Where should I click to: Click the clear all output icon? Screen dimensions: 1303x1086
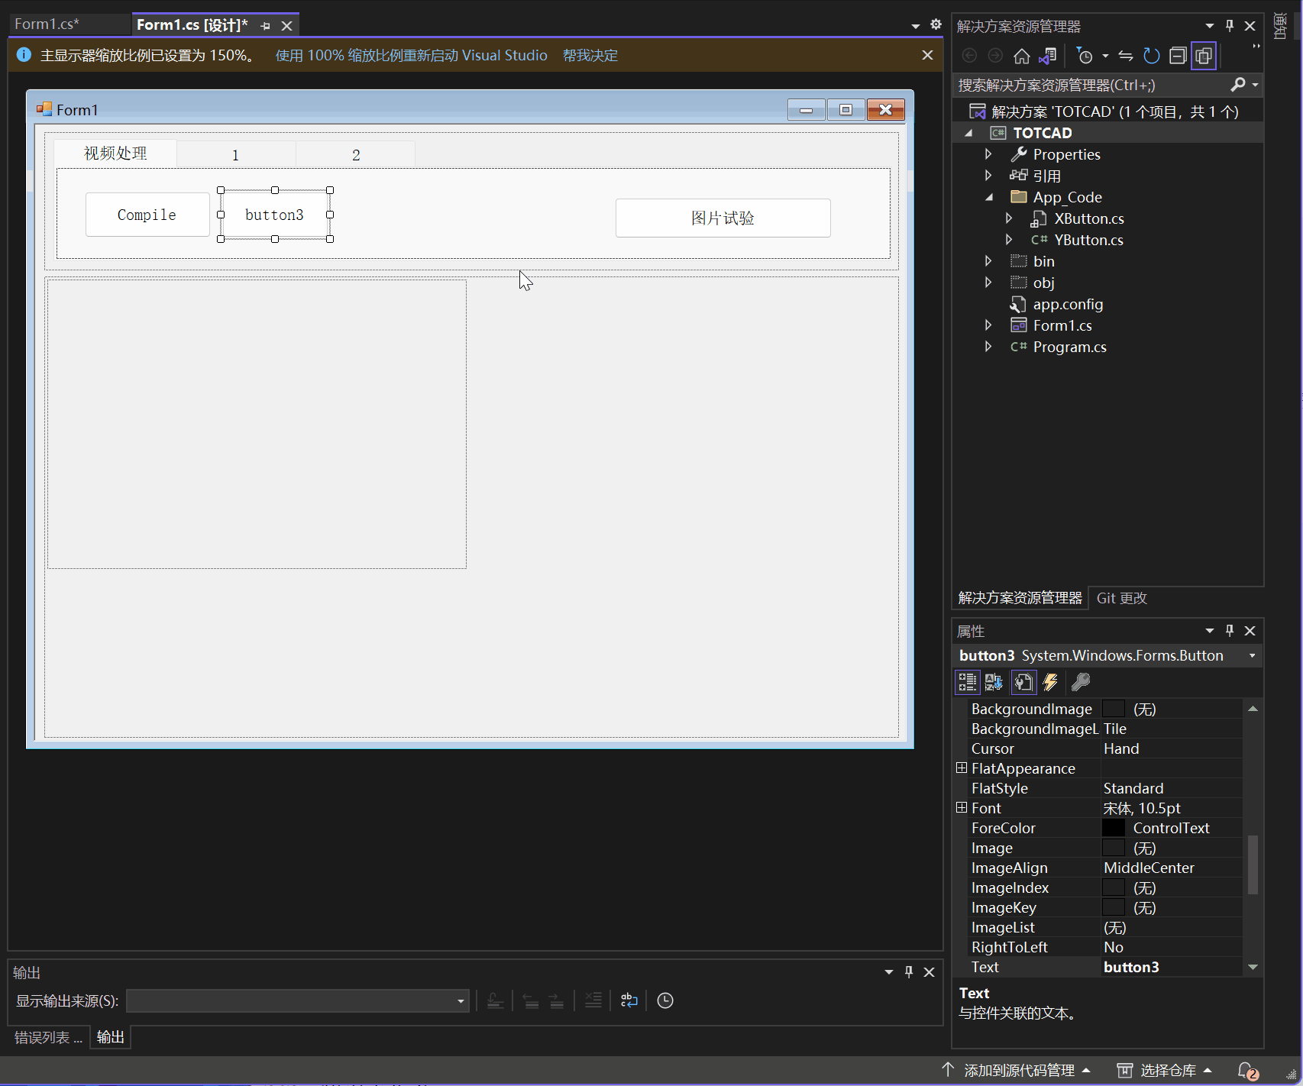(x=593, y=1000)
